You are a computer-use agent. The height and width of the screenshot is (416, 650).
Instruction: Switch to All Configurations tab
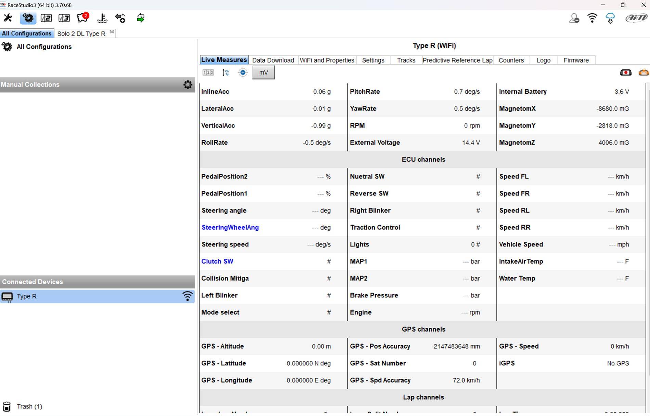point(27,33)
